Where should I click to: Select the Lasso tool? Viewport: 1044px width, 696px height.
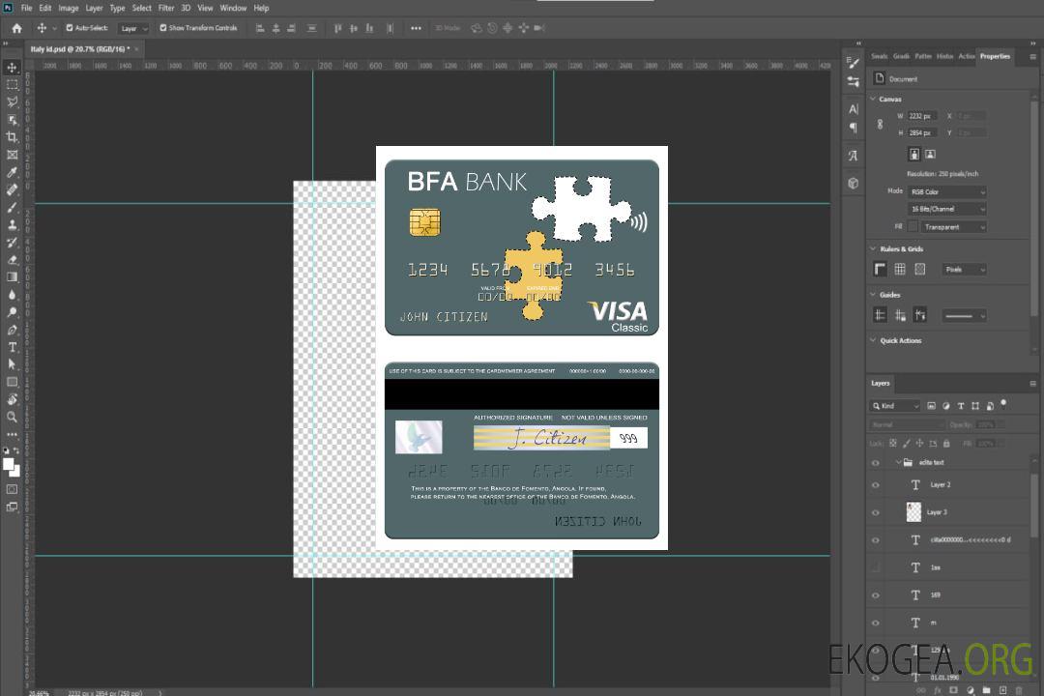tap(12, 101)
